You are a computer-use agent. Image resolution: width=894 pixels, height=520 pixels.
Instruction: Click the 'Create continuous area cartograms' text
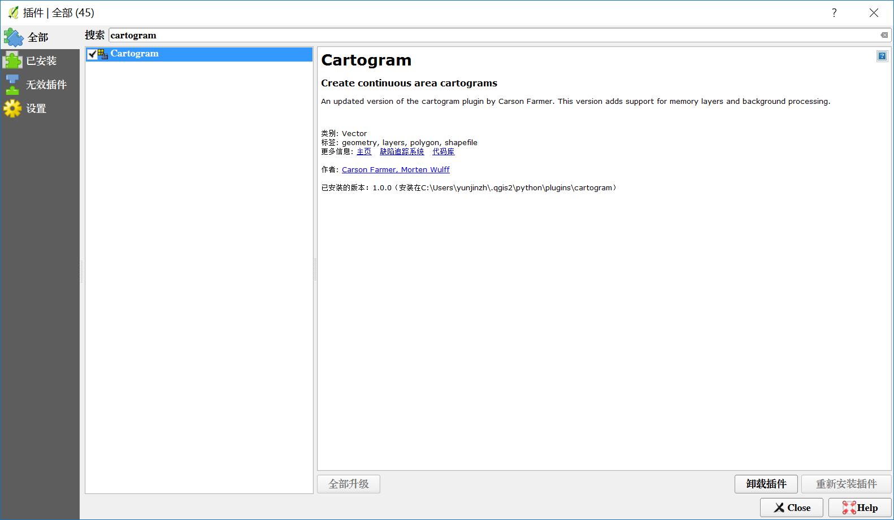(409, 83)
